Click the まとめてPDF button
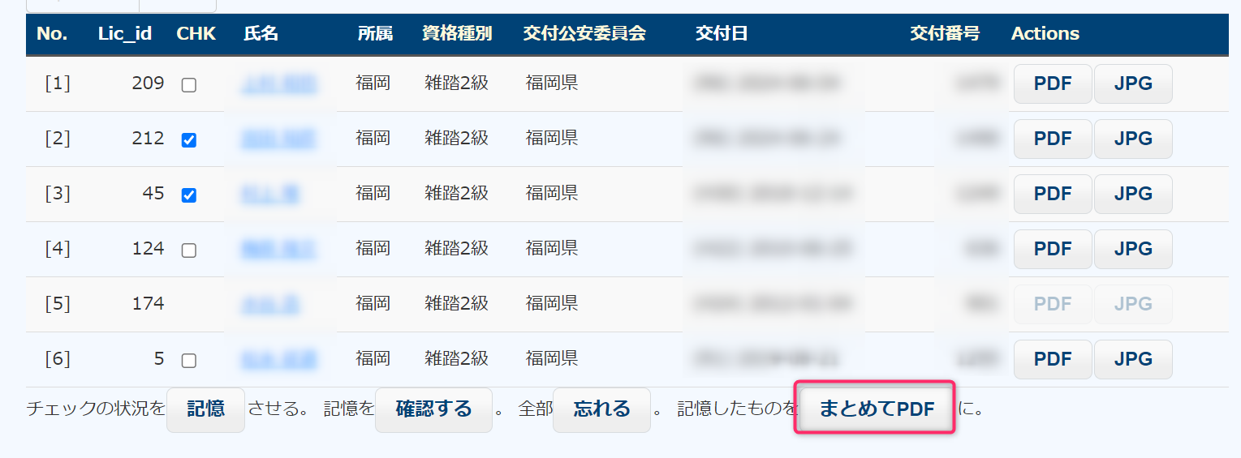Viewport: 1241px width, 458px height. (877, 409)
